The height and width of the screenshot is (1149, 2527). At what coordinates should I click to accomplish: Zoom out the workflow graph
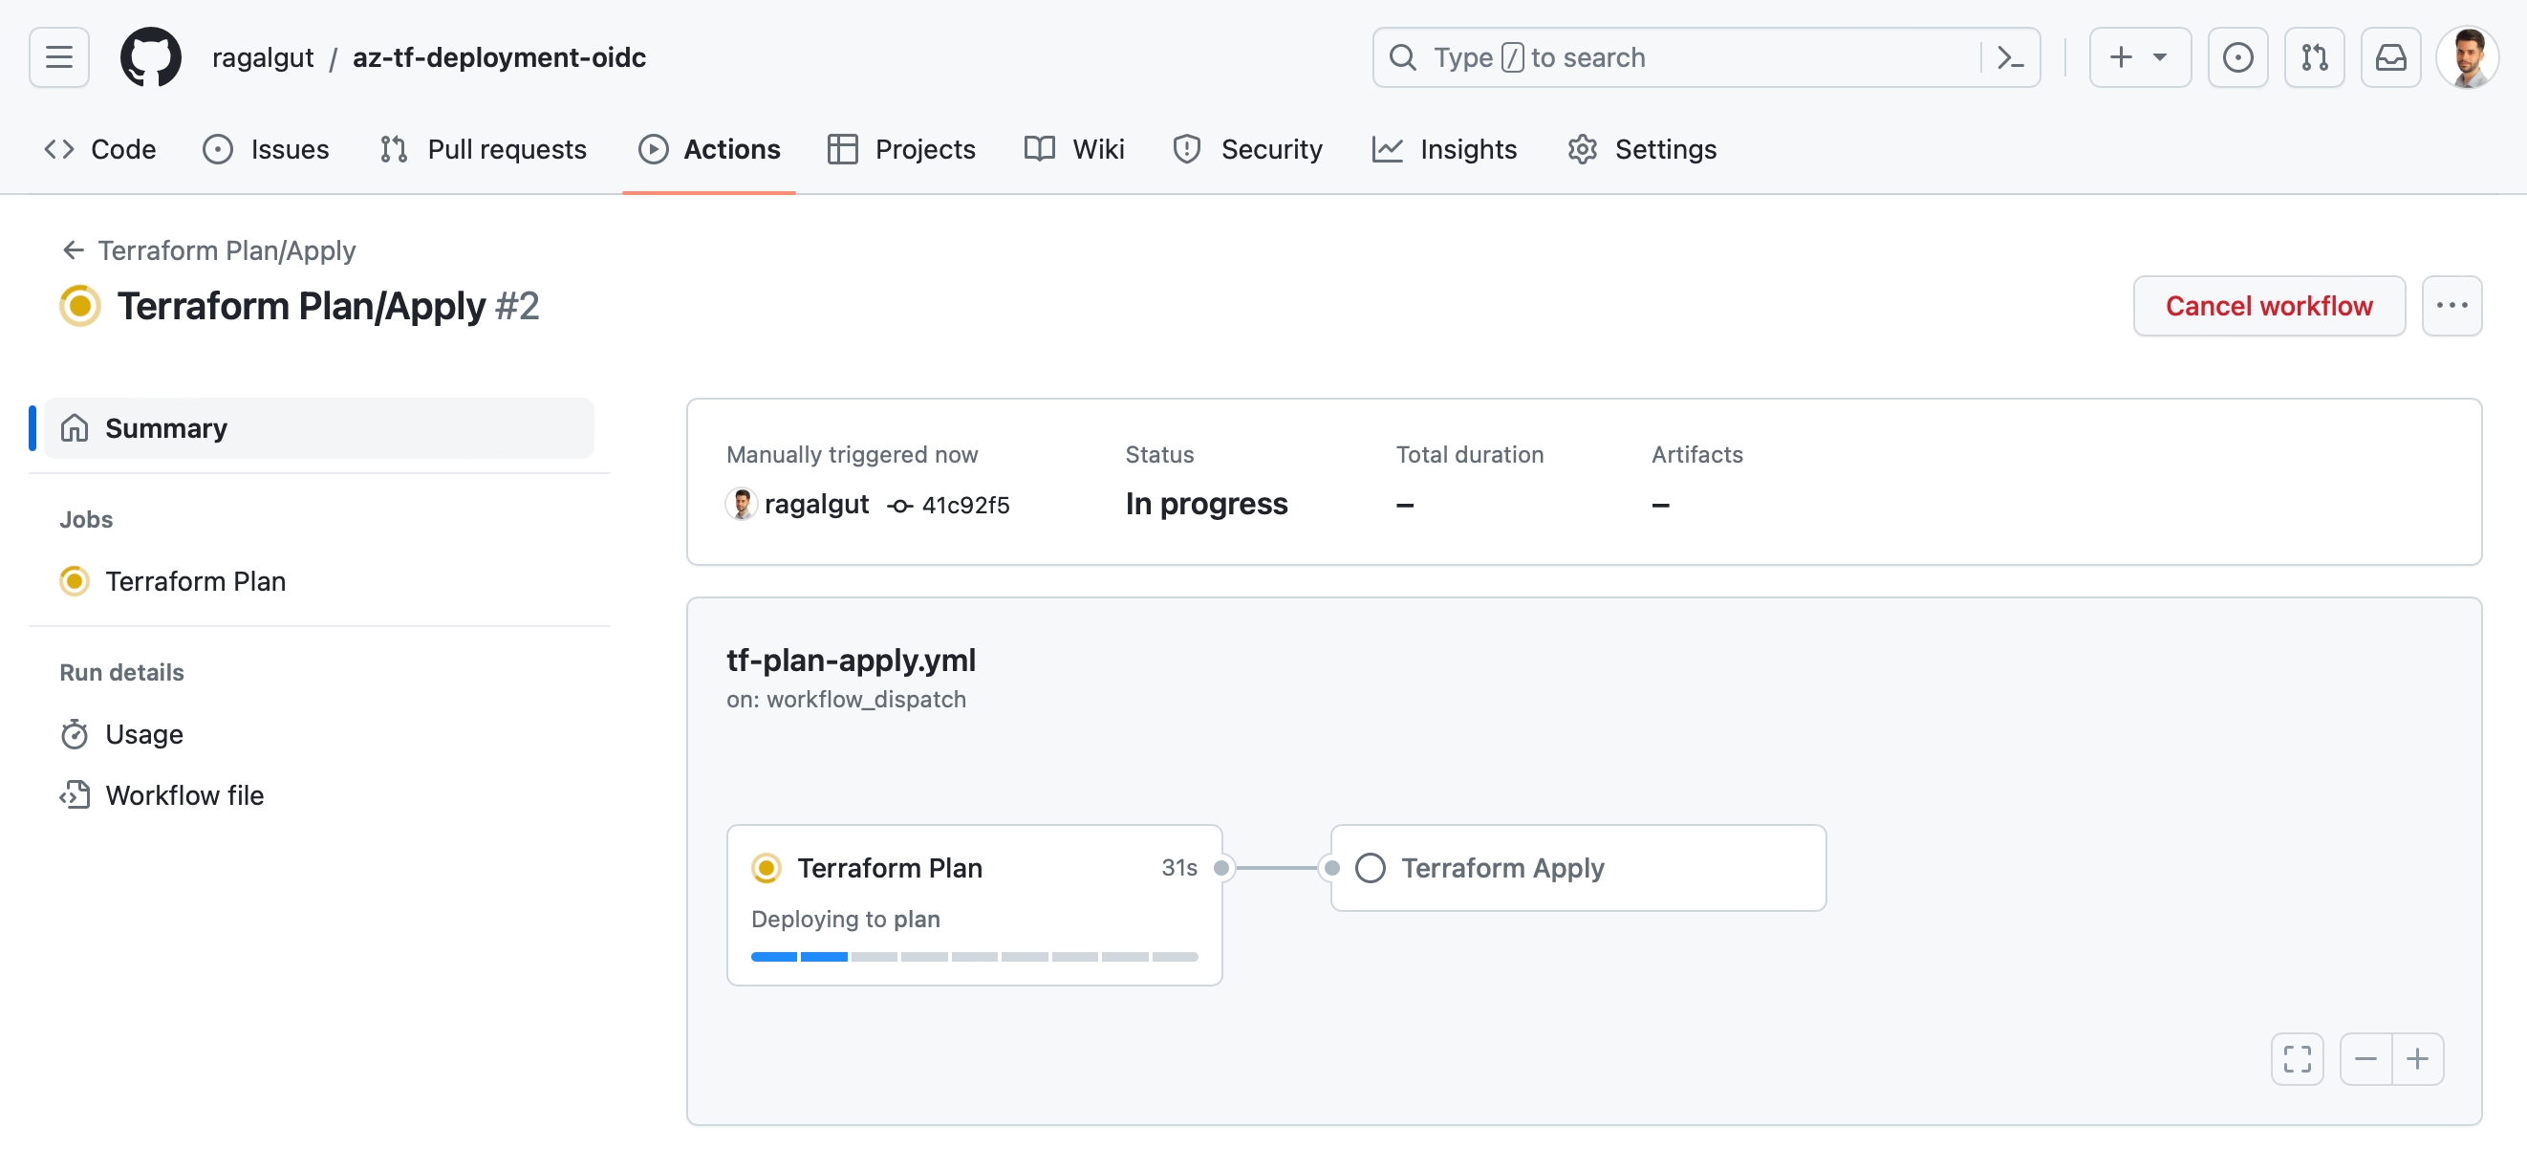pyautogui.click(x=2365, y=1059)
